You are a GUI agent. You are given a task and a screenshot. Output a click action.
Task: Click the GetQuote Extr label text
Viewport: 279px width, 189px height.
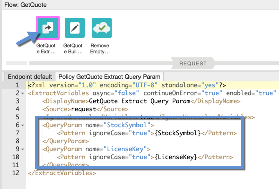46,48
